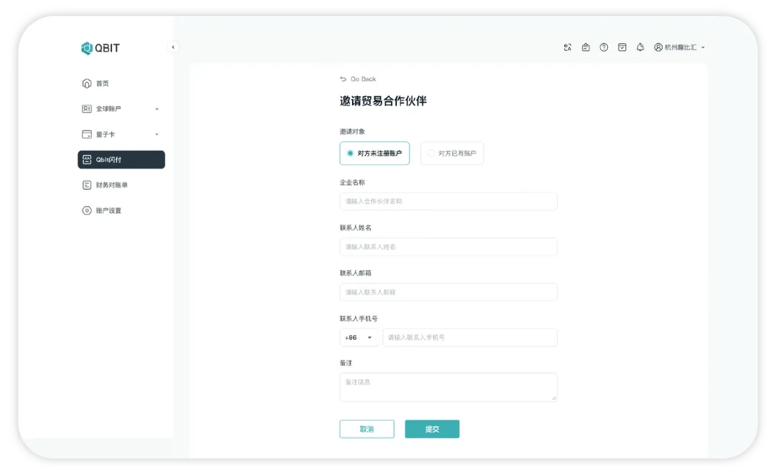This screenshot has width=776, height=475.
Task: Open 全球账户 menu item
Action: (x=121, y=109)
